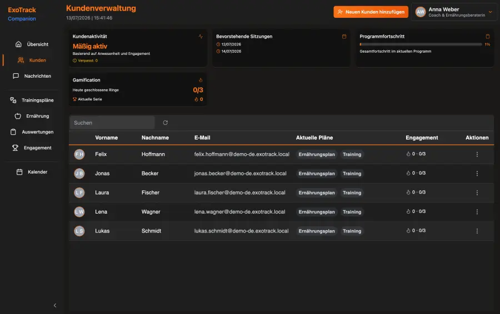500x314 pixels.
Task: Click the trophy icon beside Aktuelle Serie
Action: click(x=74, y=99)
